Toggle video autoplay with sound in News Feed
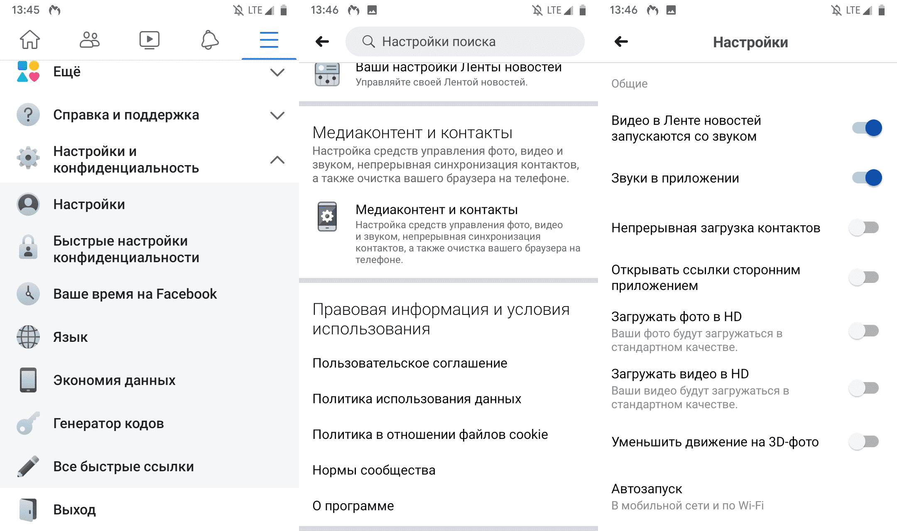 pos(866,128)
